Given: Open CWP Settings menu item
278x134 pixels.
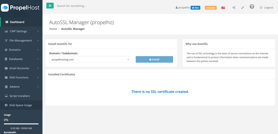Looking at the screenshot, I should tap(21, 31).
